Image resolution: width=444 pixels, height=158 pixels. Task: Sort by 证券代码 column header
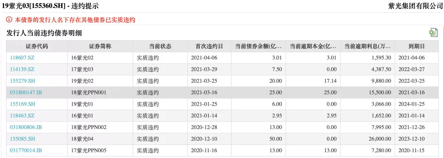point(37,46)
